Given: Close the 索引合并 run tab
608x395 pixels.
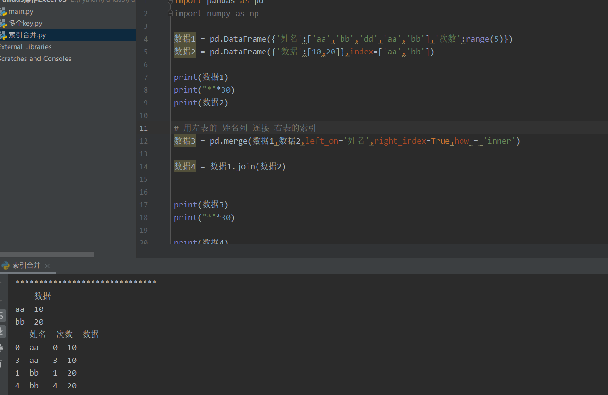Looking at the screenshot, I should pos(47,266).
